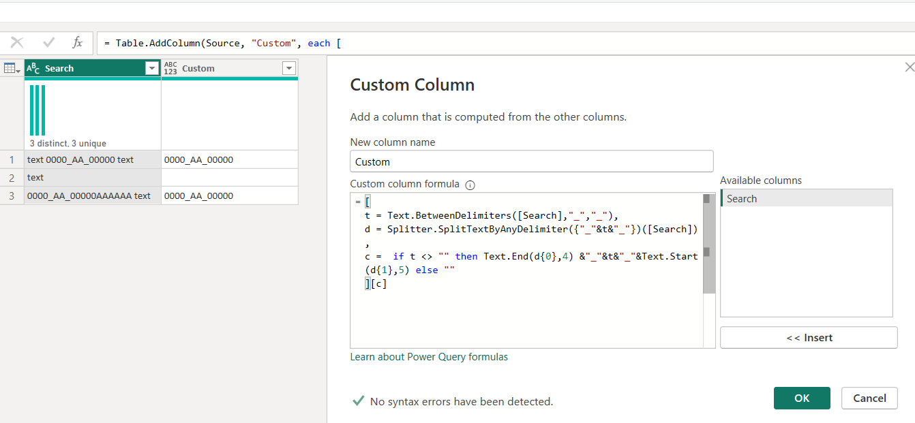The width and height of the screenshot is (915, 423).
Task: Select row 1 number header
Action: click(12, 159)
